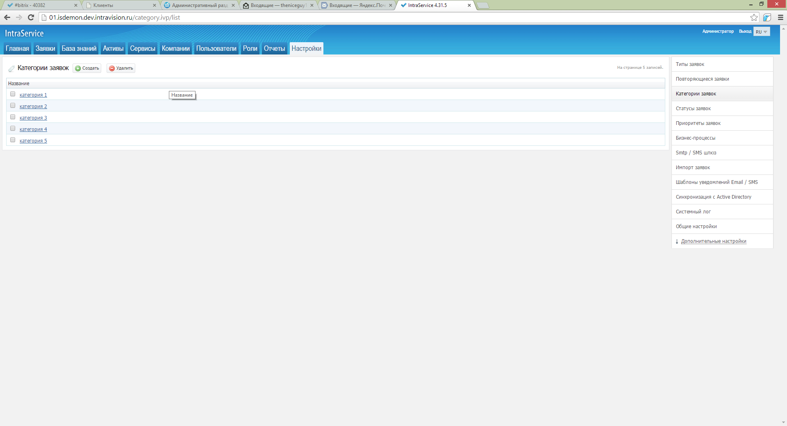Open Smtp / SMS шлюз settings
This screenshot has height=426, width=787.
tap(722, 153)
